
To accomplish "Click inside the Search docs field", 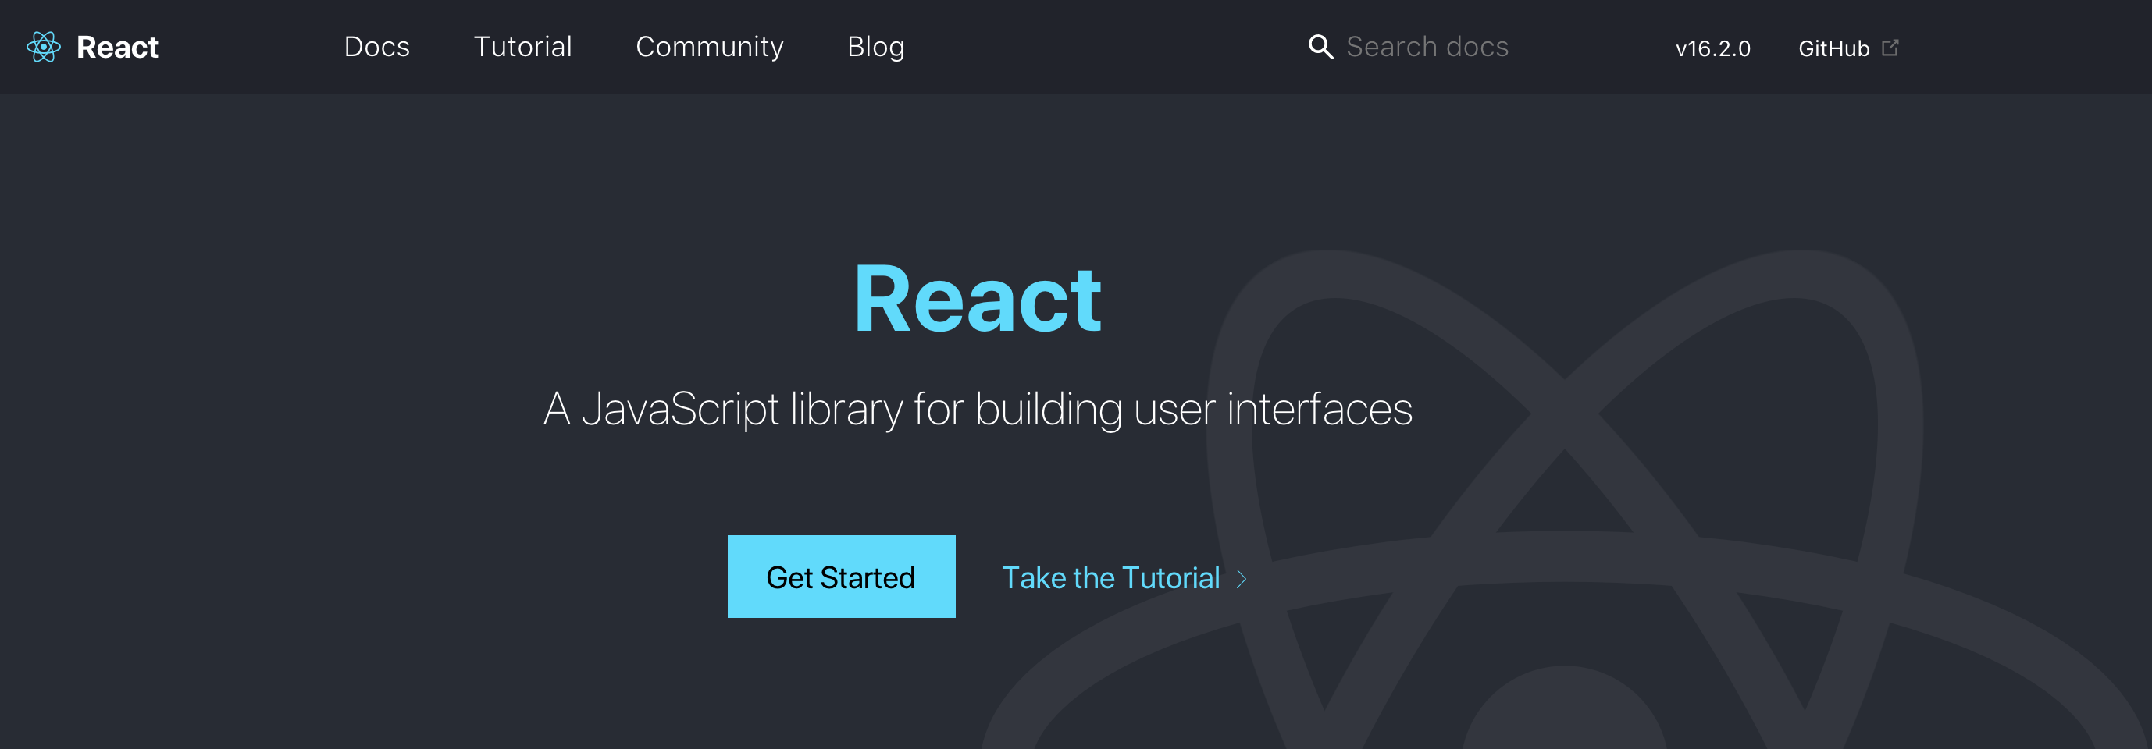I will [x=1427, y=47].
